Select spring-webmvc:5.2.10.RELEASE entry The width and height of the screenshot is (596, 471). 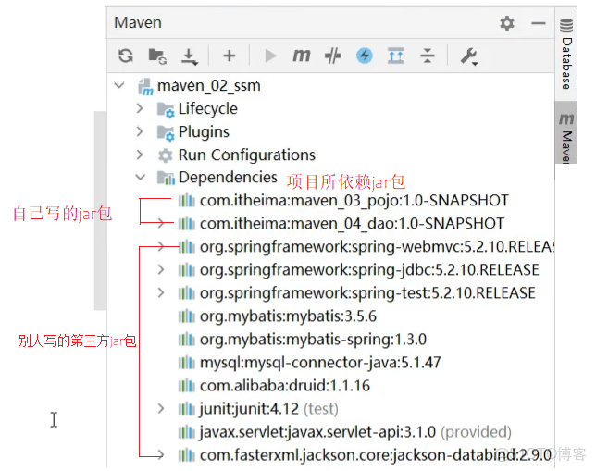377,247
